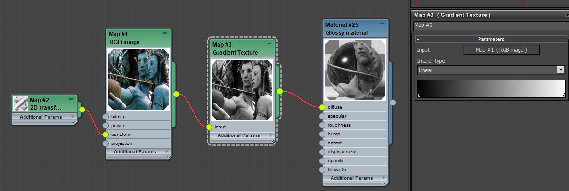
Task: Click the specular input socket on Glossy material
Action: click(322, 116)
